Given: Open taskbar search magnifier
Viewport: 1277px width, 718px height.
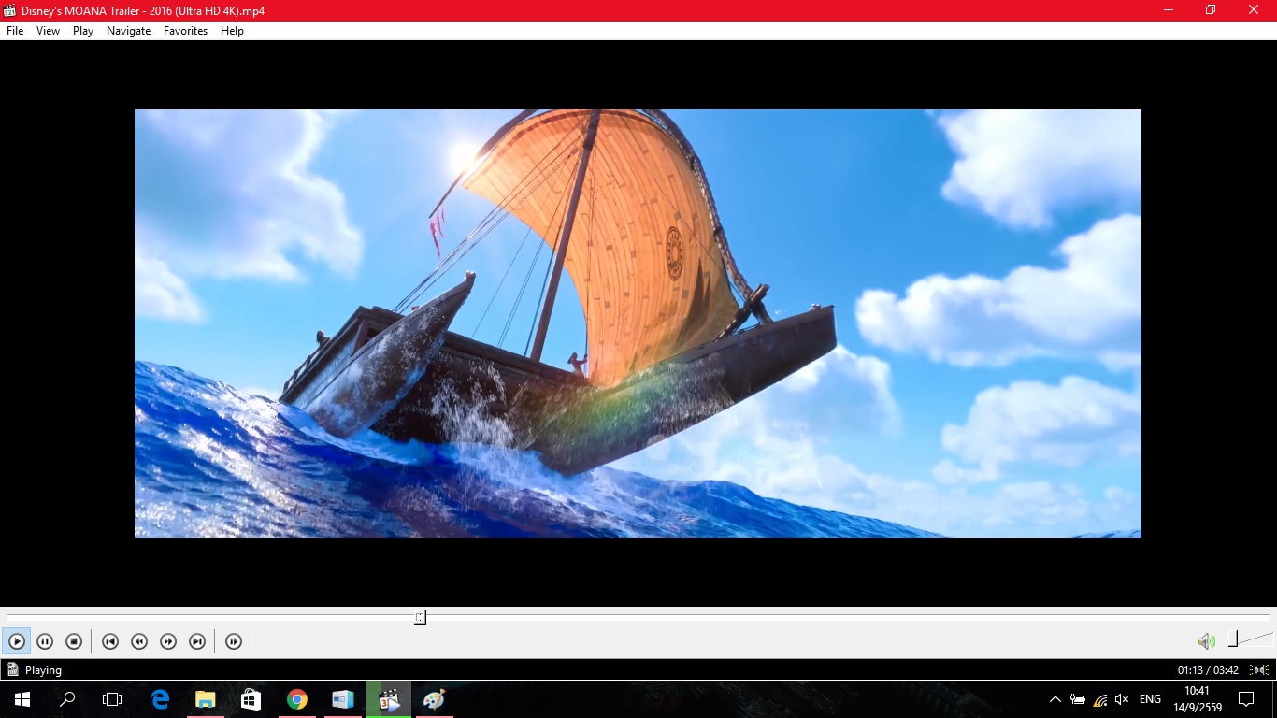Looking at the screenshot, I should pyautogui.click(x=67, y=699).
